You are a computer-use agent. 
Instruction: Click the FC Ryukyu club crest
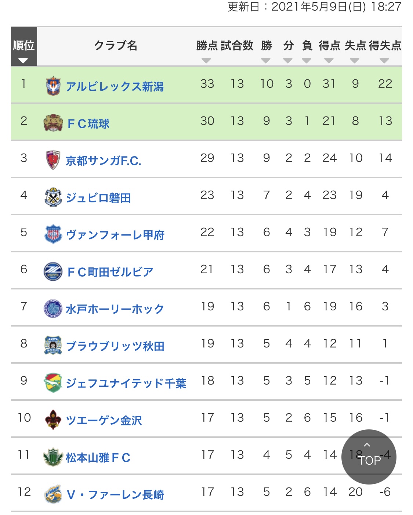(53, 123)
